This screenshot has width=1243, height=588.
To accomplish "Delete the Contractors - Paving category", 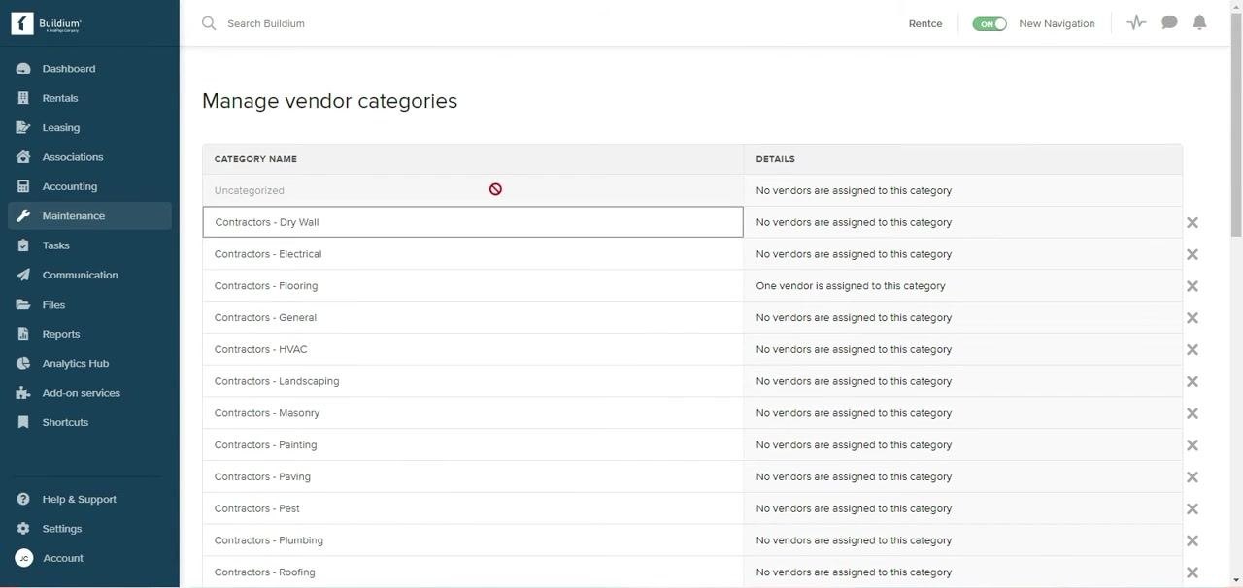I will click(1193, 476).
